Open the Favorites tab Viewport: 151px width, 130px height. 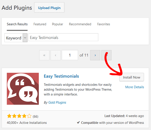coord(104,24)
